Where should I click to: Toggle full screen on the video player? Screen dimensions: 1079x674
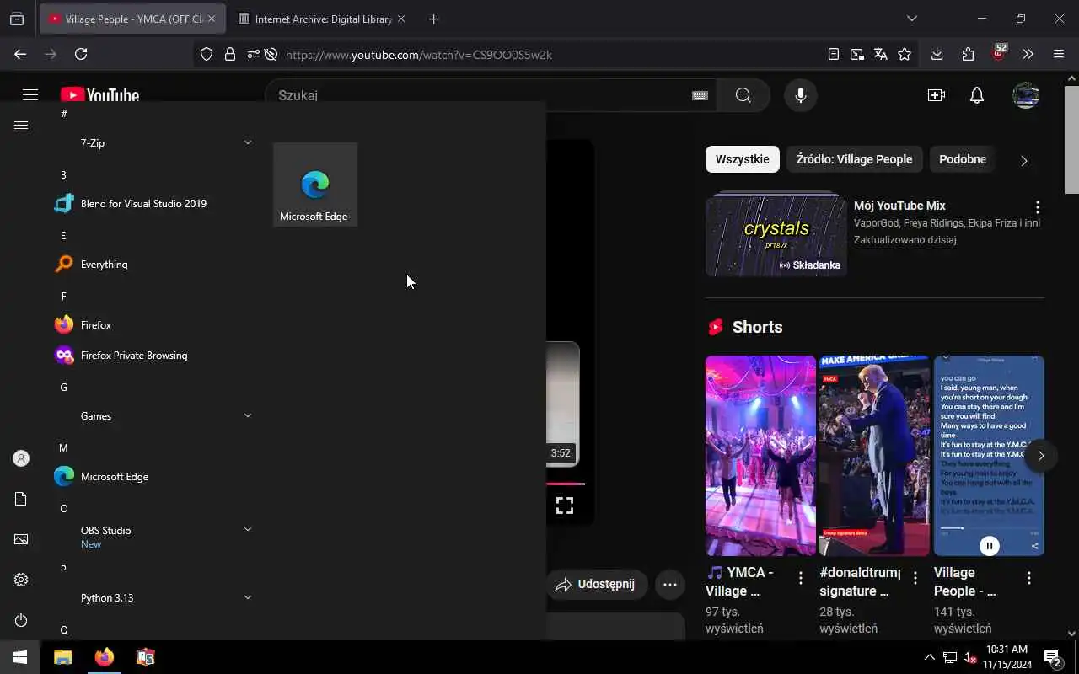click(565, 505)
